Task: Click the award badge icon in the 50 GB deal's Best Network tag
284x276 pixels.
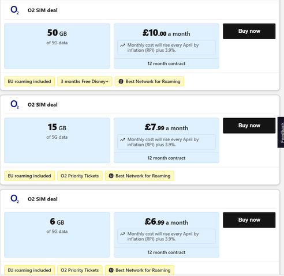Action: [x=121, y=81]
